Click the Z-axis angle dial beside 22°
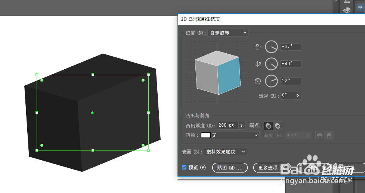The width and height of the screenshot is (365, 193). coord(272,81)
